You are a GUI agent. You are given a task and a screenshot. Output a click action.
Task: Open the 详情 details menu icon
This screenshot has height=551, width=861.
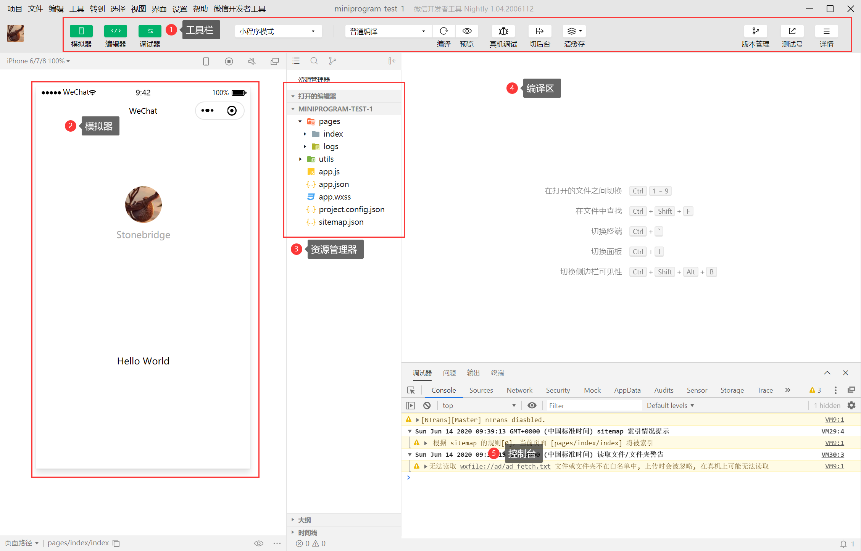[827, 31]
